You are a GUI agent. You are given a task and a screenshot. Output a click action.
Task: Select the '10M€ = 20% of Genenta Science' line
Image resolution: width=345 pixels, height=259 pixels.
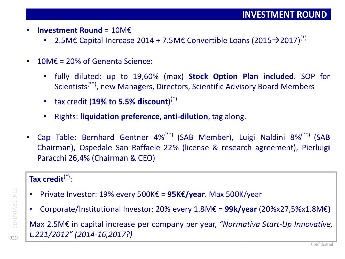(x=95, y=61)
